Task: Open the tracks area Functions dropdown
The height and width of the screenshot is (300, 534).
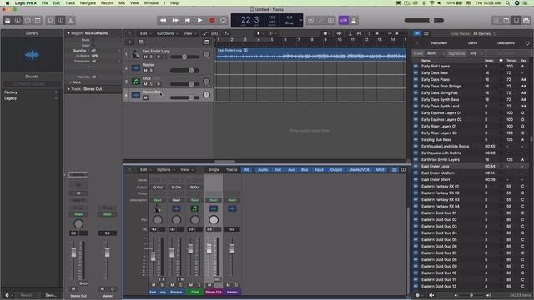Action: click(167, 33)
